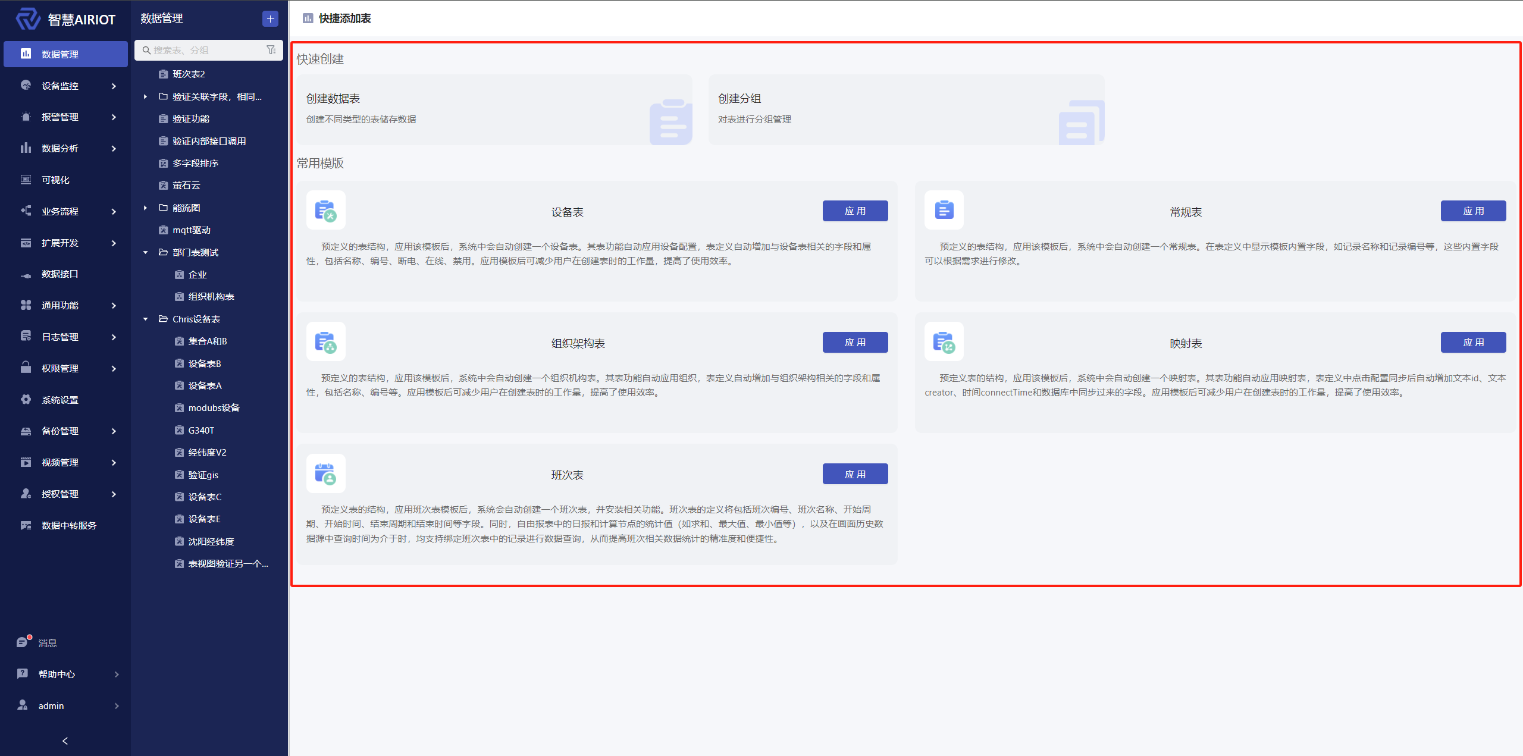Click the 可视化 screen icon

[26, 180]
